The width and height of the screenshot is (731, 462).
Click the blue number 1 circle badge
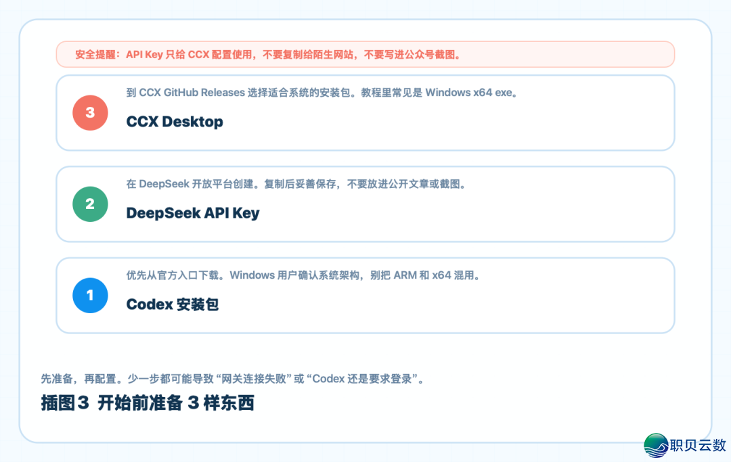click(90, 296)
